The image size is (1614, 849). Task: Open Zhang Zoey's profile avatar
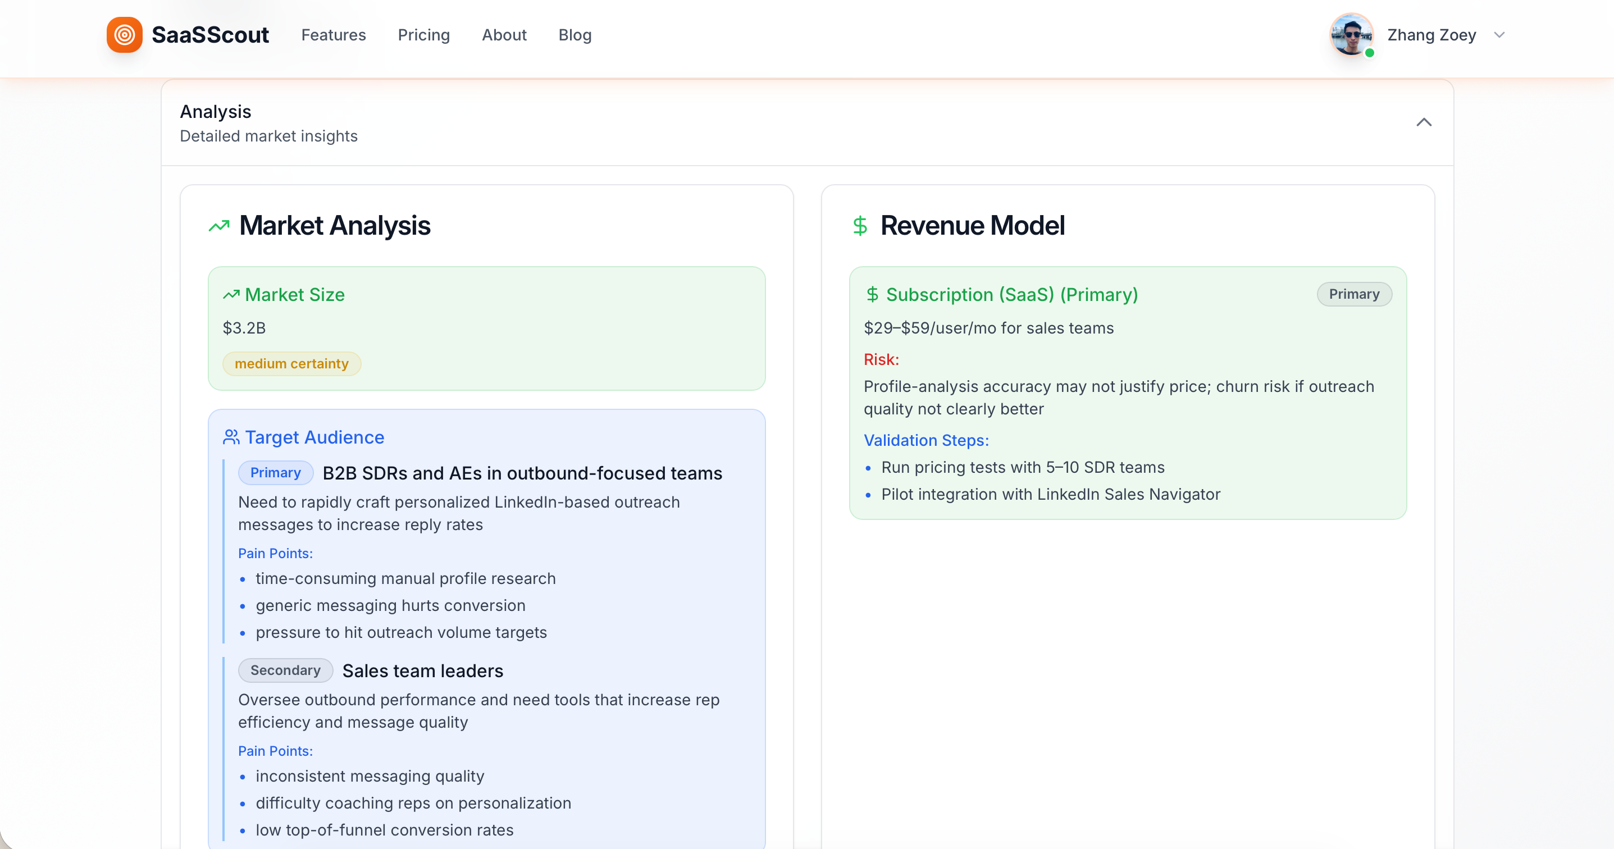[1351, 35]
